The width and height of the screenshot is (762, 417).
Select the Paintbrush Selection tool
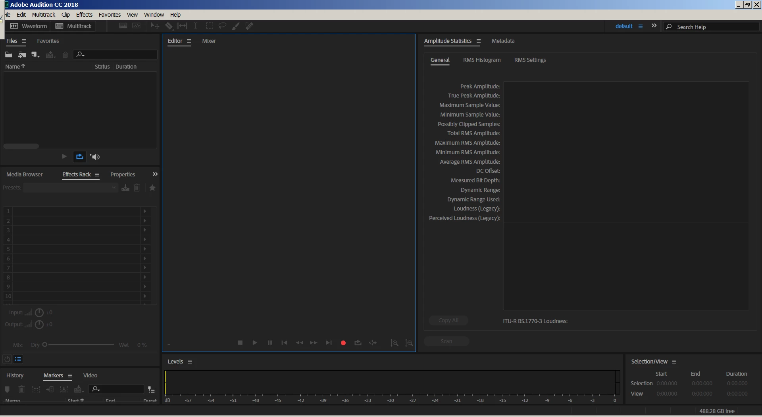point(236,26)
